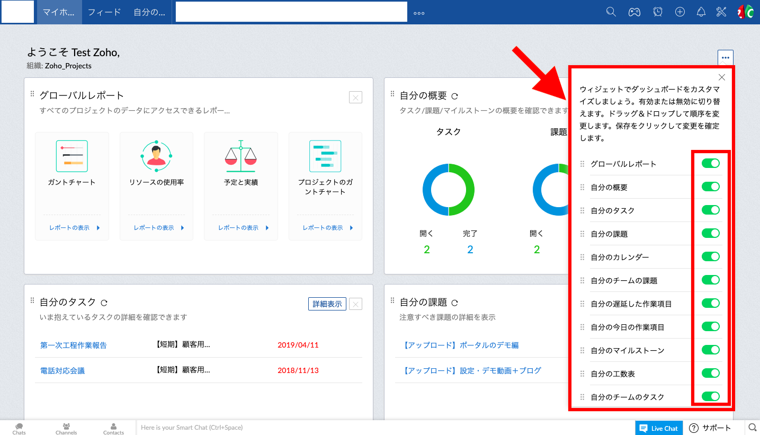Show report under 予定と実績
760x435 pixels.
(x=243, y=228)
